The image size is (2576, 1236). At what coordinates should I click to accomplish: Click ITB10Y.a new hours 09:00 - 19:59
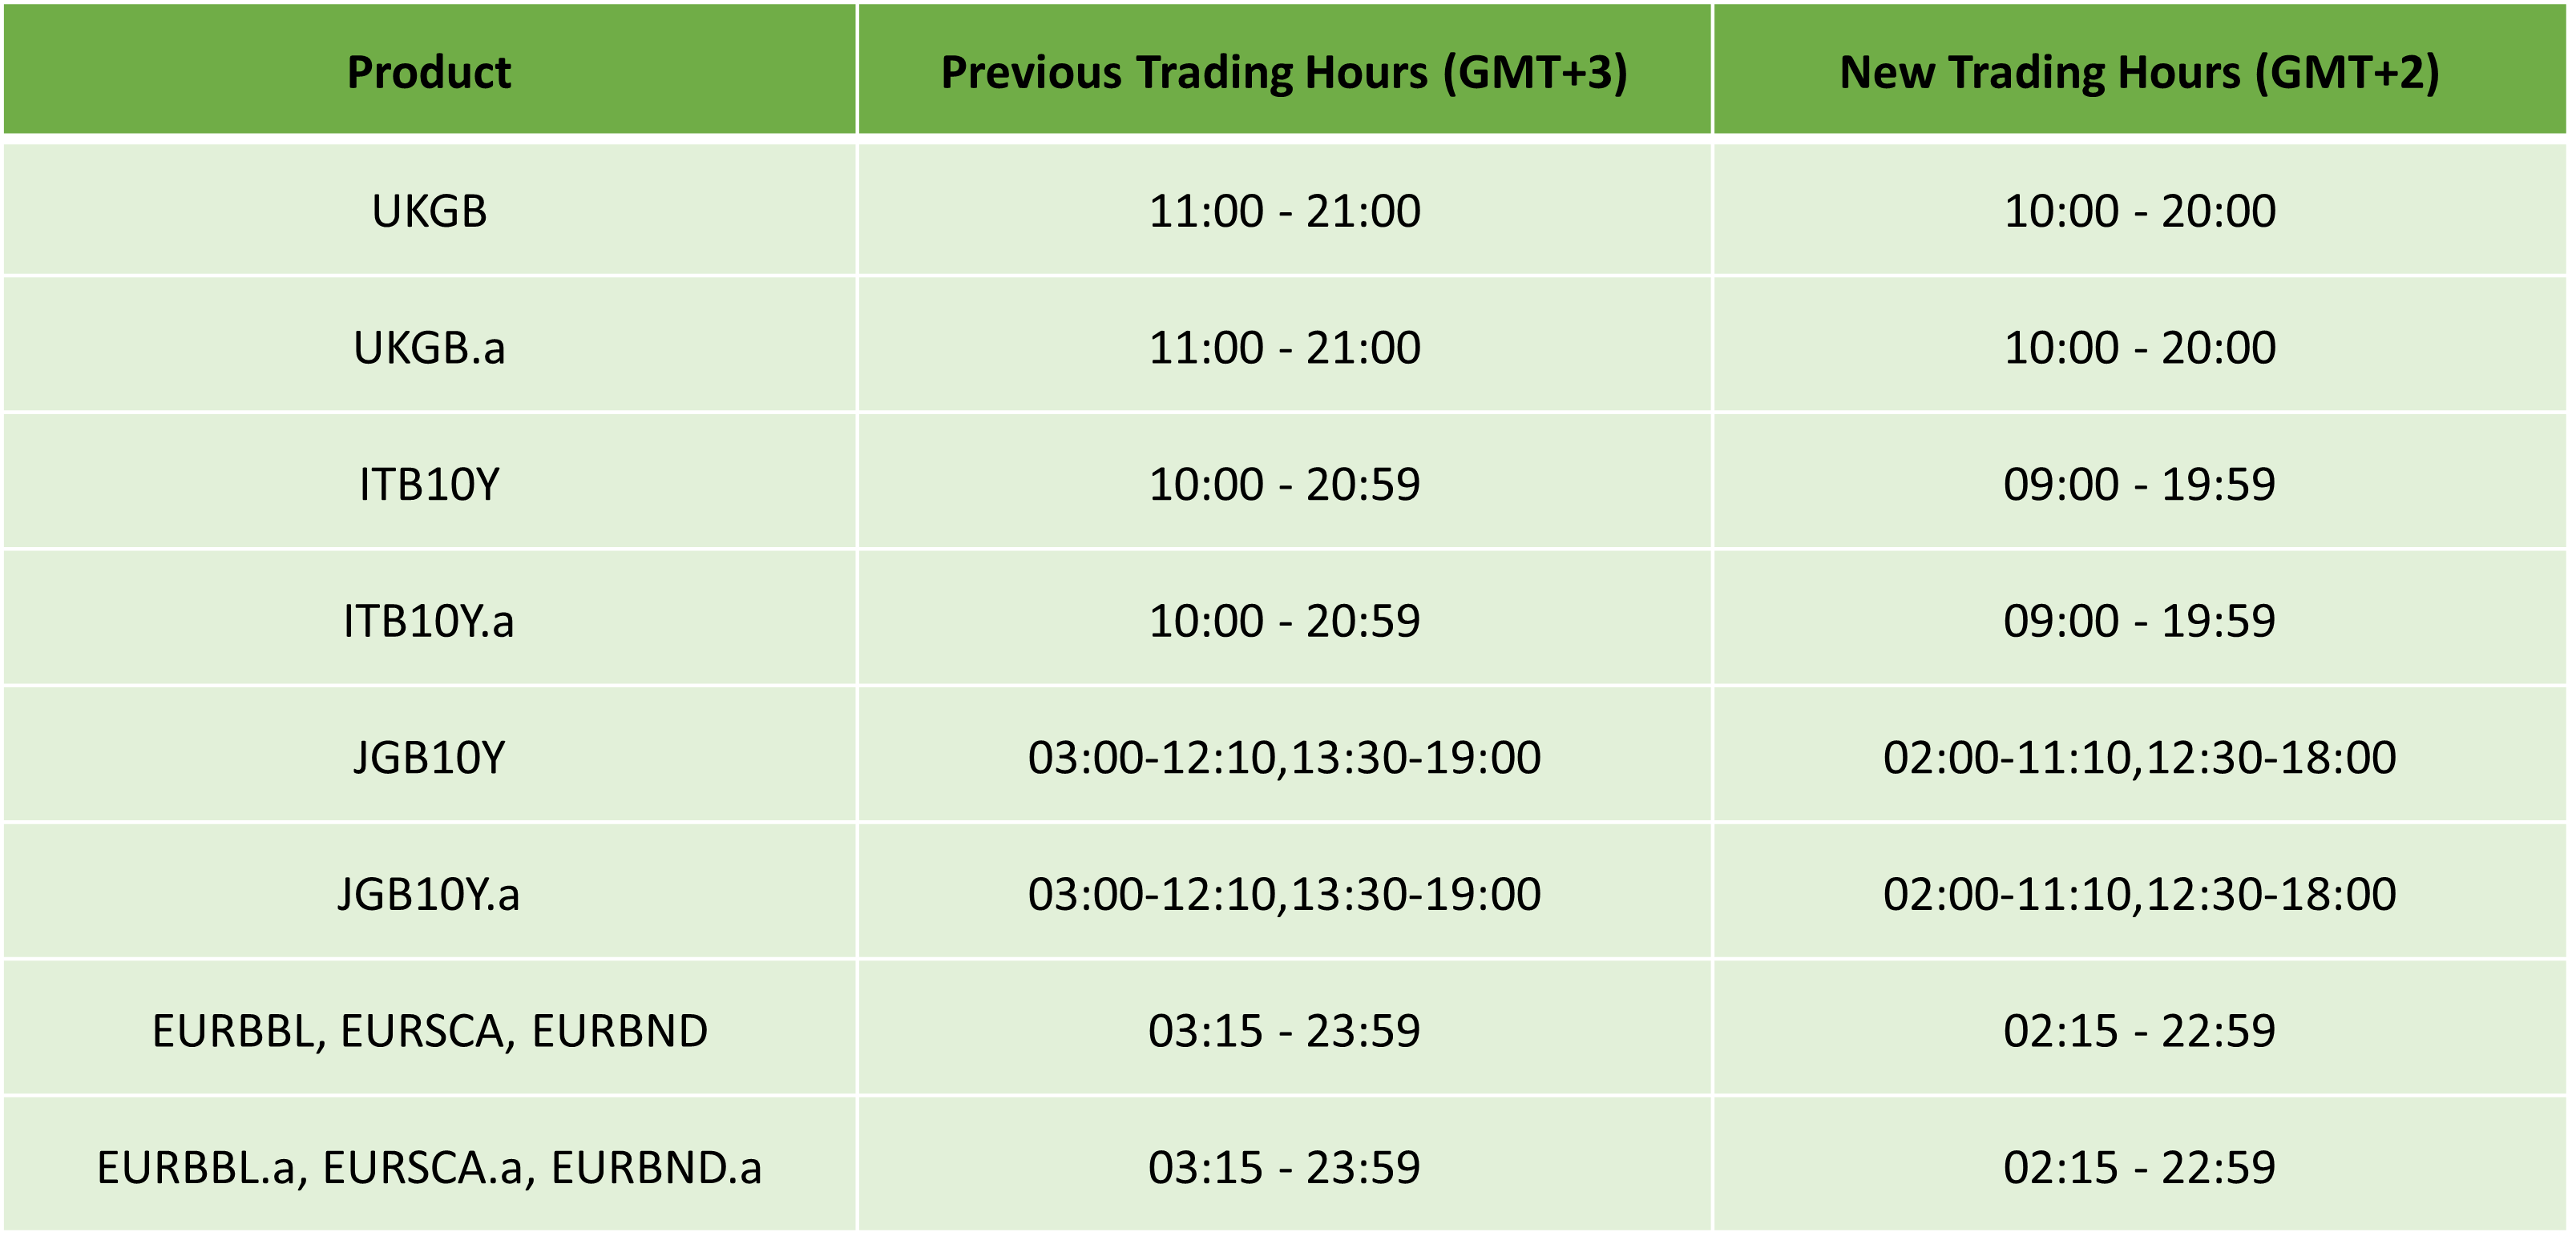pos(2140,622)
